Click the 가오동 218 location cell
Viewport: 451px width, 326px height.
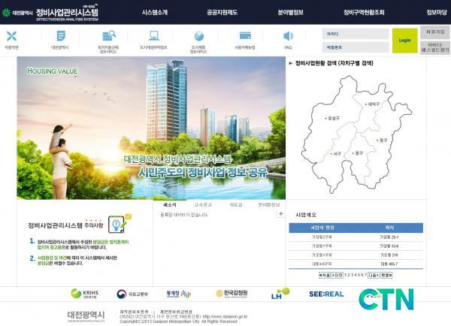(389, 255)
